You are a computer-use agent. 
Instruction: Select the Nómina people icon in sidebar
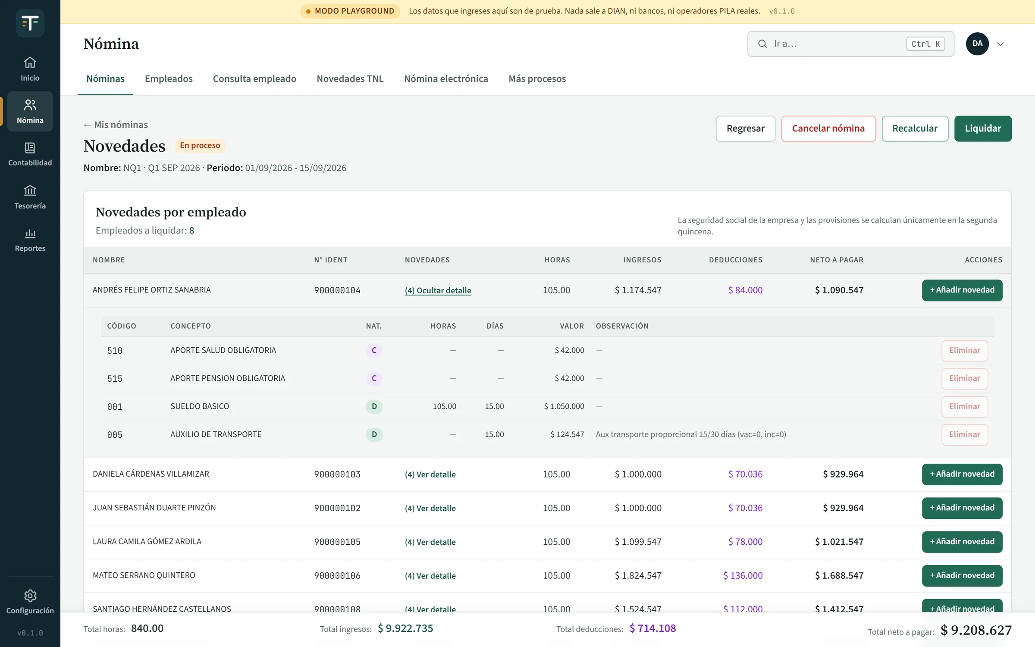click(30, 105)
